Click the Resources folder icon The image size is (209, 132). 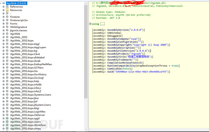click(7, 10)
